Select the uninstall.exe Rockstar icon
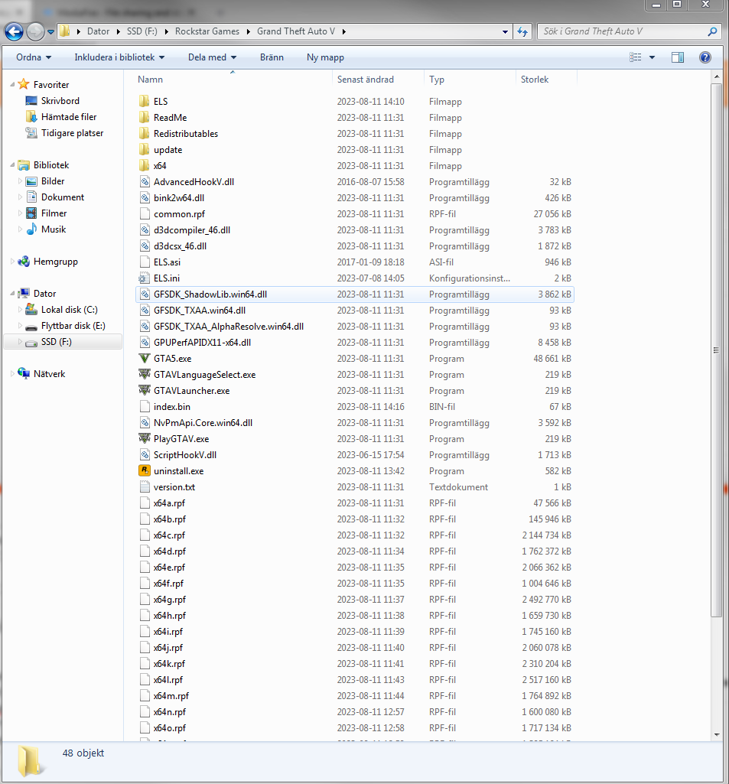This screenshot has height=784, width=729. 145,470
